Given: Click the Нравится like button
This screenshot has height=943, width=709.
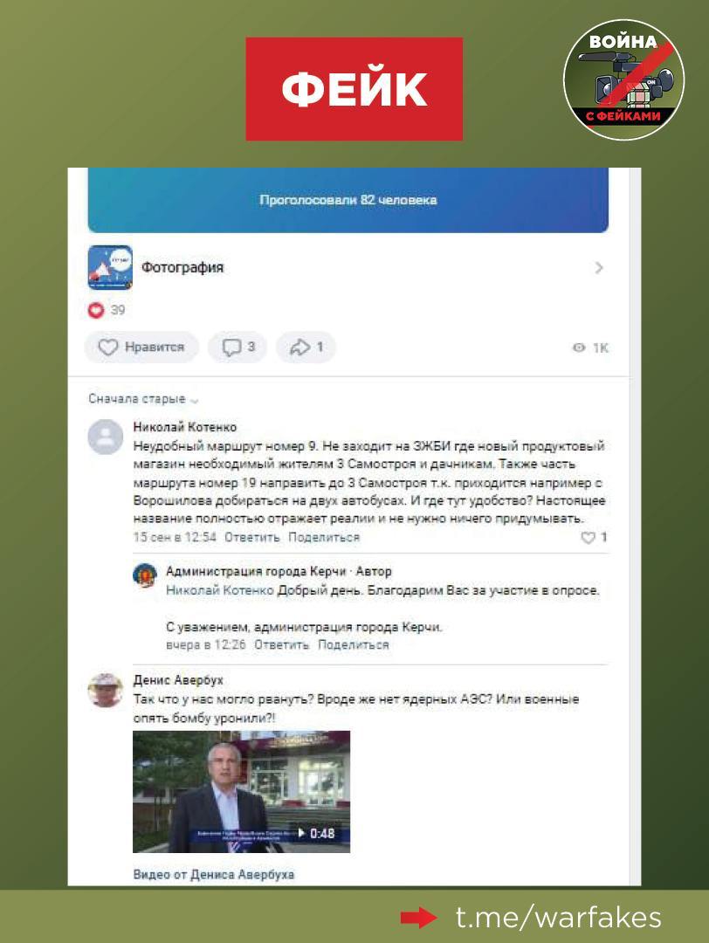Looking at the screenshot, I should coord(141,347).
